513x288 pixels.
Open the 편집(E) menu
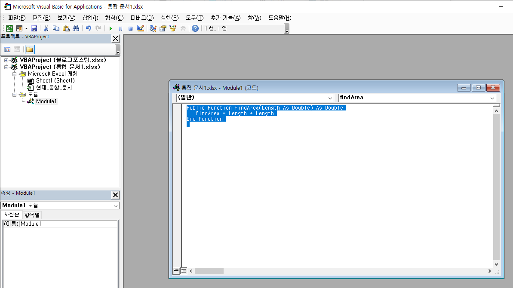[x=42, y=18]
